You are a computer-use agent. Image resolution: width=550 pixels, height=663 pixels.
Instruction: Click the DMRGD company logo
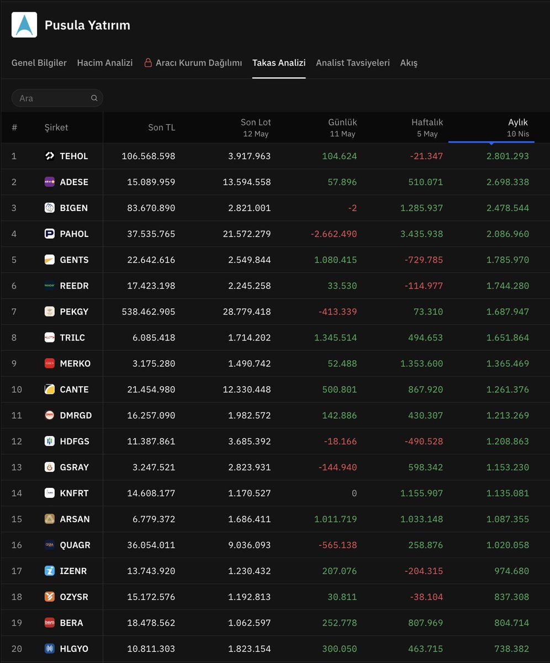click(x=50, y=416)
